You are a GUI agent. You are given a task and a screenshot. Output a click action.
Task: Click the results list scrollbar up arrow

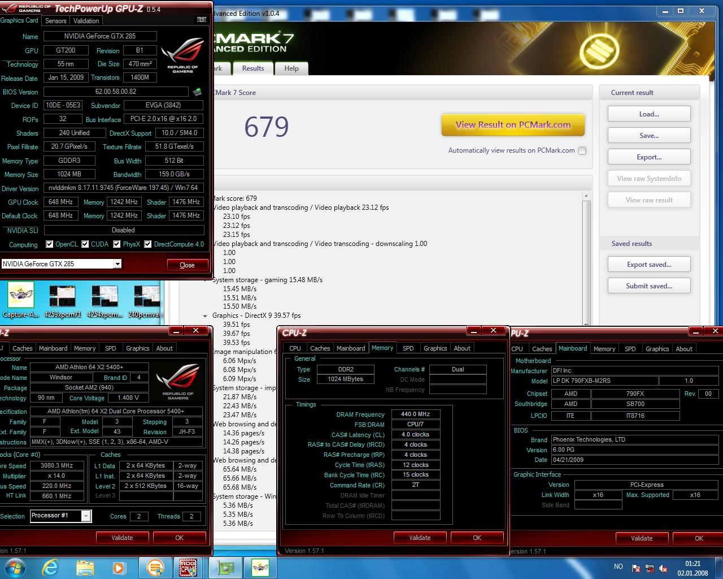coord(586,196)
